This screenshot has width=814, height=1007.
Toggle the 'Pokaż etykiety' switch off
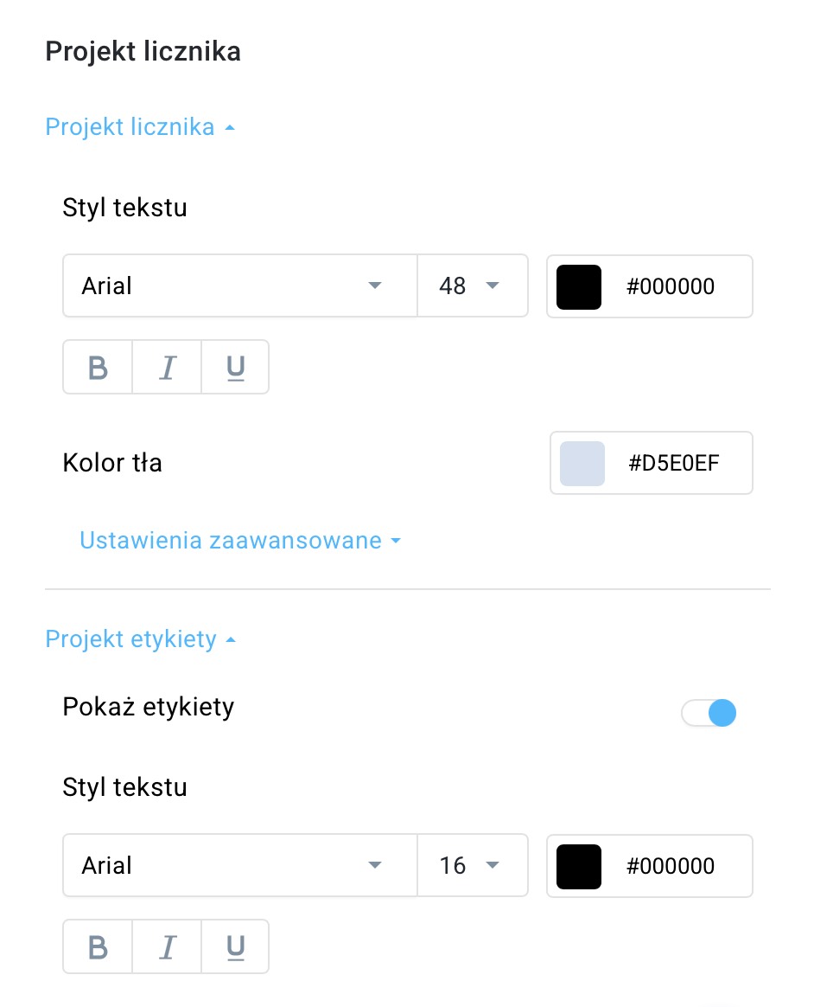[709, 713]
